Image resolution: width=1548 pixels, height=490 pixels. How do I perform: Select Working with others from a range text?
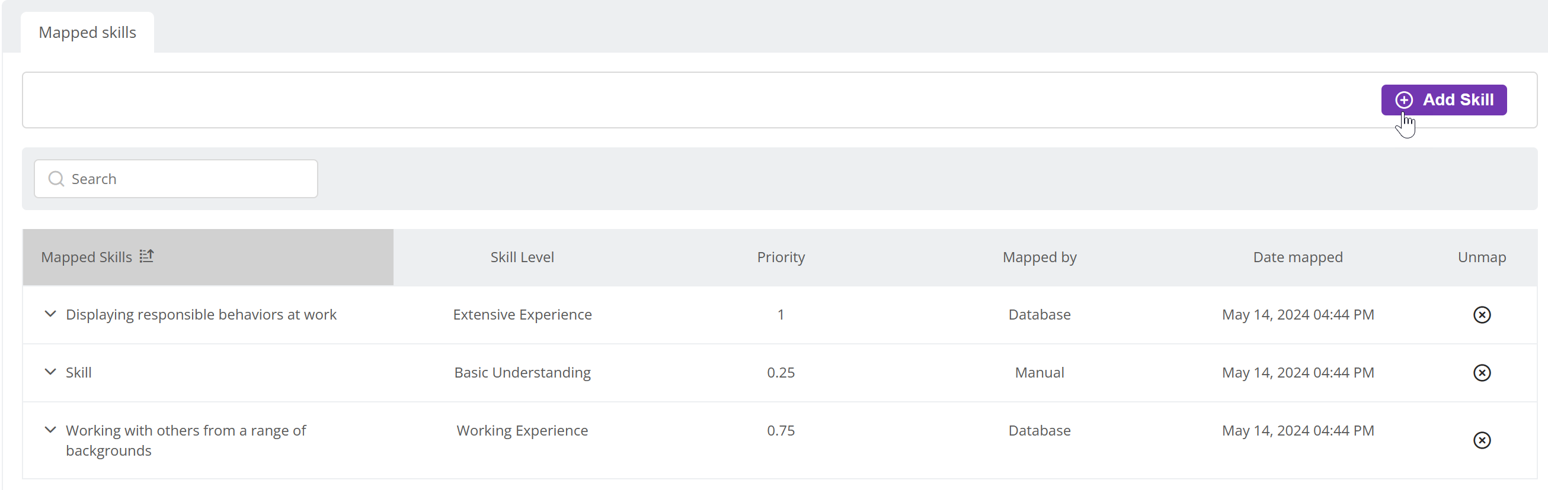(x=185, y=440)
